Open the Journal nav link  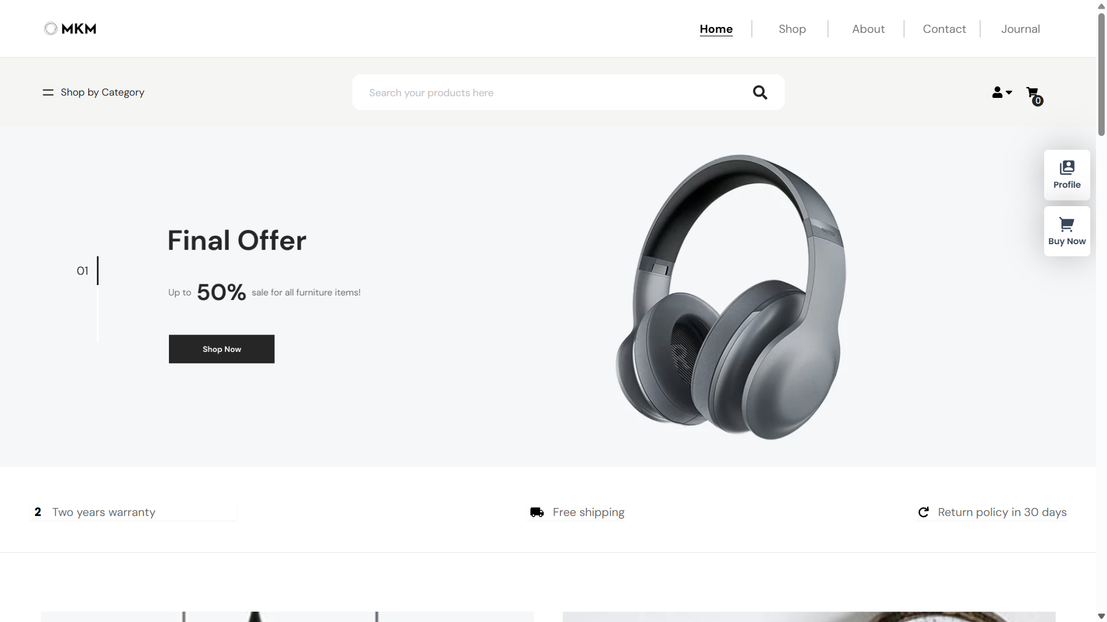pos(1021,29)
